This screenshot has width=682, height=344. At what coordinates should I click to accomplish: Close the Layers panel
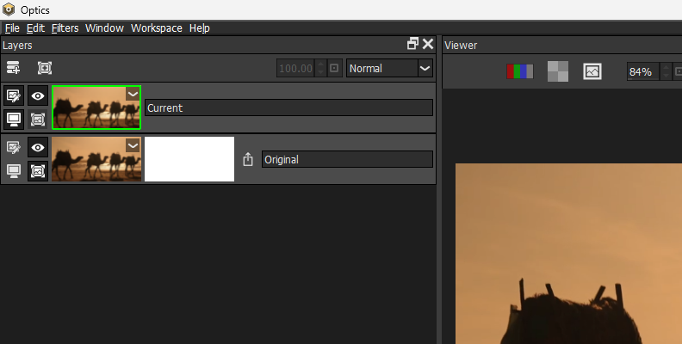(x=428, y=44)
